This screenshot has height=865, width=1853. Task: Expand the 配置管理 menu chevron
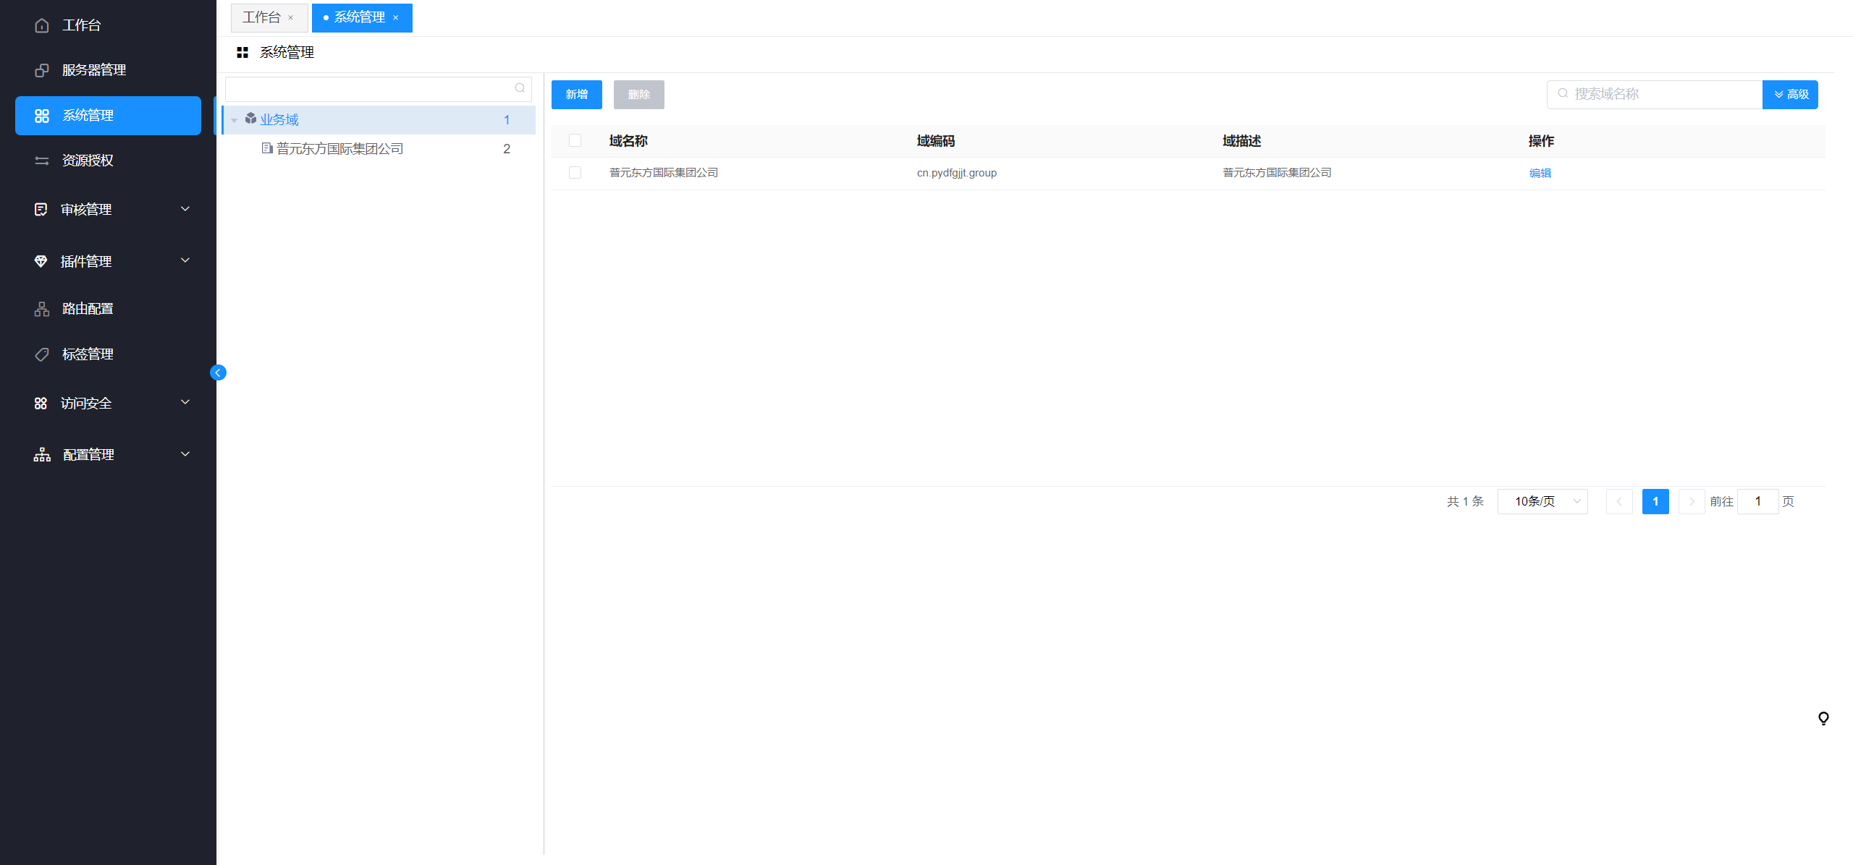click(185, 454)
